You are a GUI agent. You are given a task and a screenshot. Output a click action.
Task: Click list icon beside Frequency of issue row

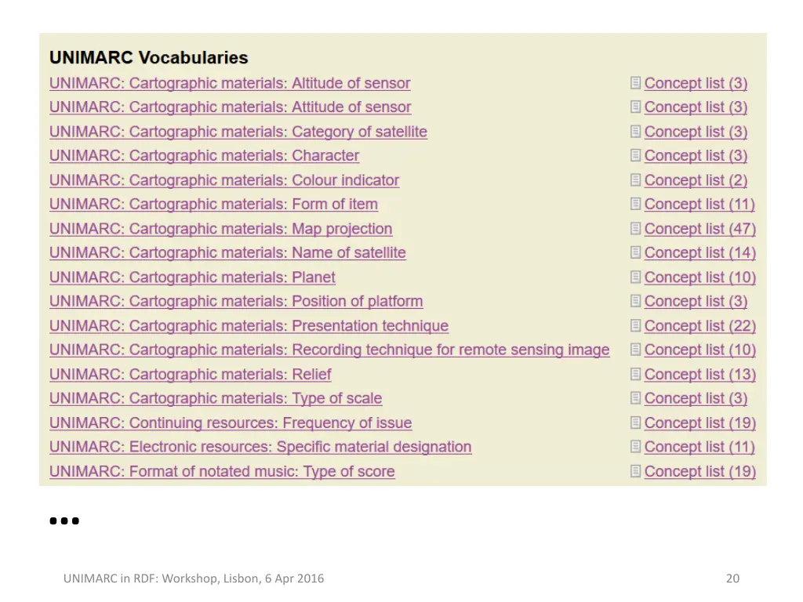pos(635,422)
